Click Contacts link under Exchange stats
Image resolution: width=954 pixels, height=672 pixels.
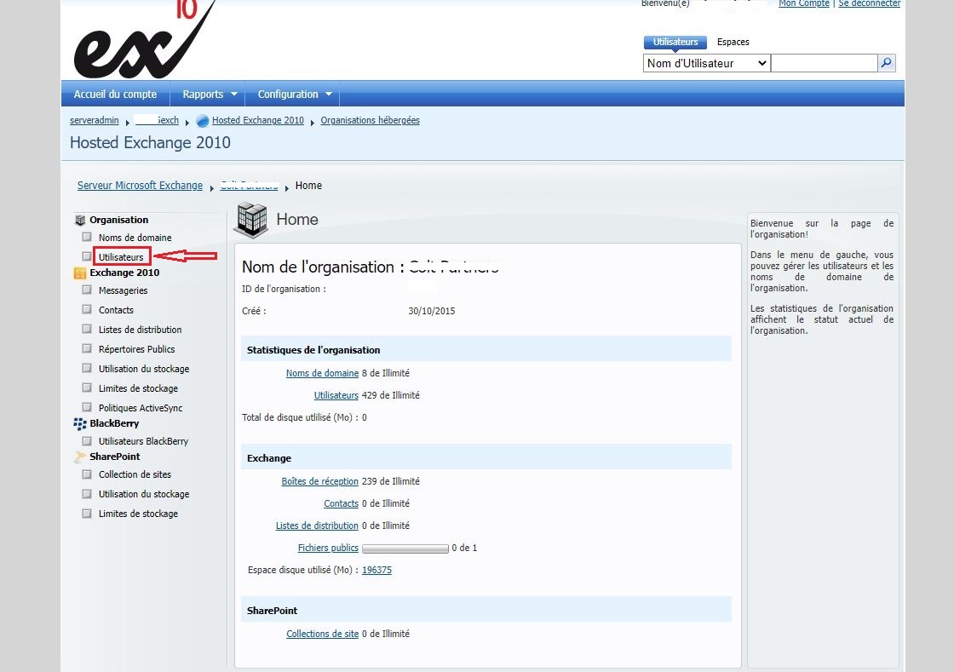click(x=342, y=503)
